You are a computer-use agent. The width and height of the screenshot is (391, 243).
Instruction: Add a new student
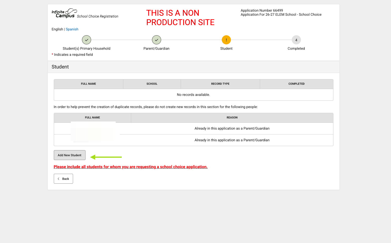coord(70,155)
